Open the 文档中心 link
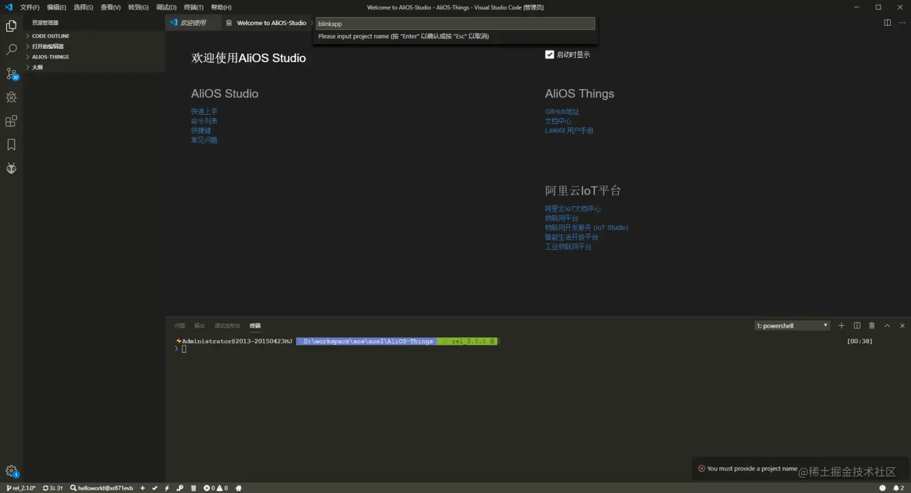911x493 pixels. [558, 121]
